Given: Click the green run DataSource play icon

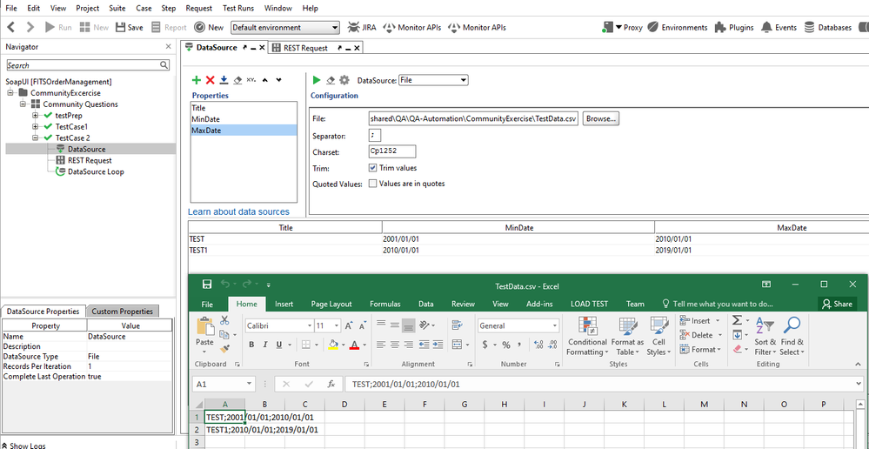Looking at the screenshot, I should coord(317,80).
